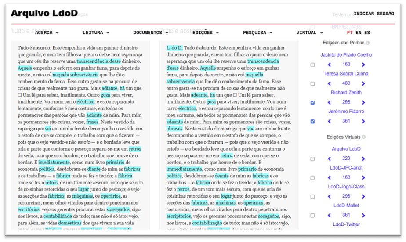
Task: Click highlighted word 'transcendência' in left text
Action: [92, 61]
